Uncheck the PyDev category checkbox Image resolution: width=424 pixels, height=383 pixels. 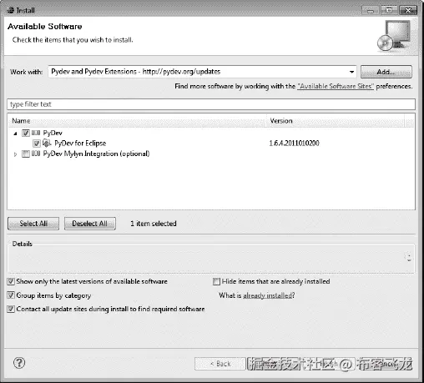tap(26, 133)
